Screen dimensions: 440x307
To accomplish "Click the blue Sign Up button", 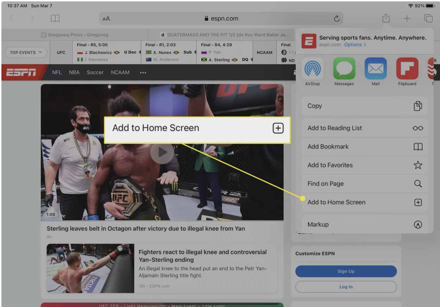I will (x=346, y=271).
